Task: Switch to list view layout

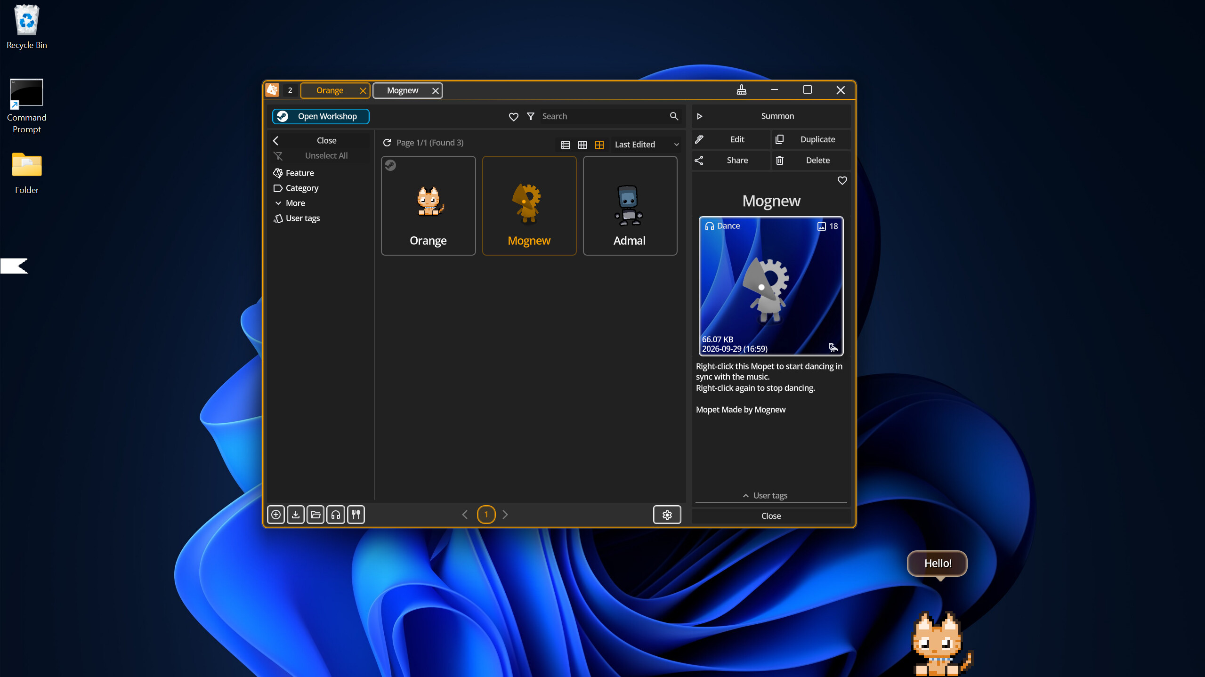Action: pyautogui.click(x=566, y=145)
